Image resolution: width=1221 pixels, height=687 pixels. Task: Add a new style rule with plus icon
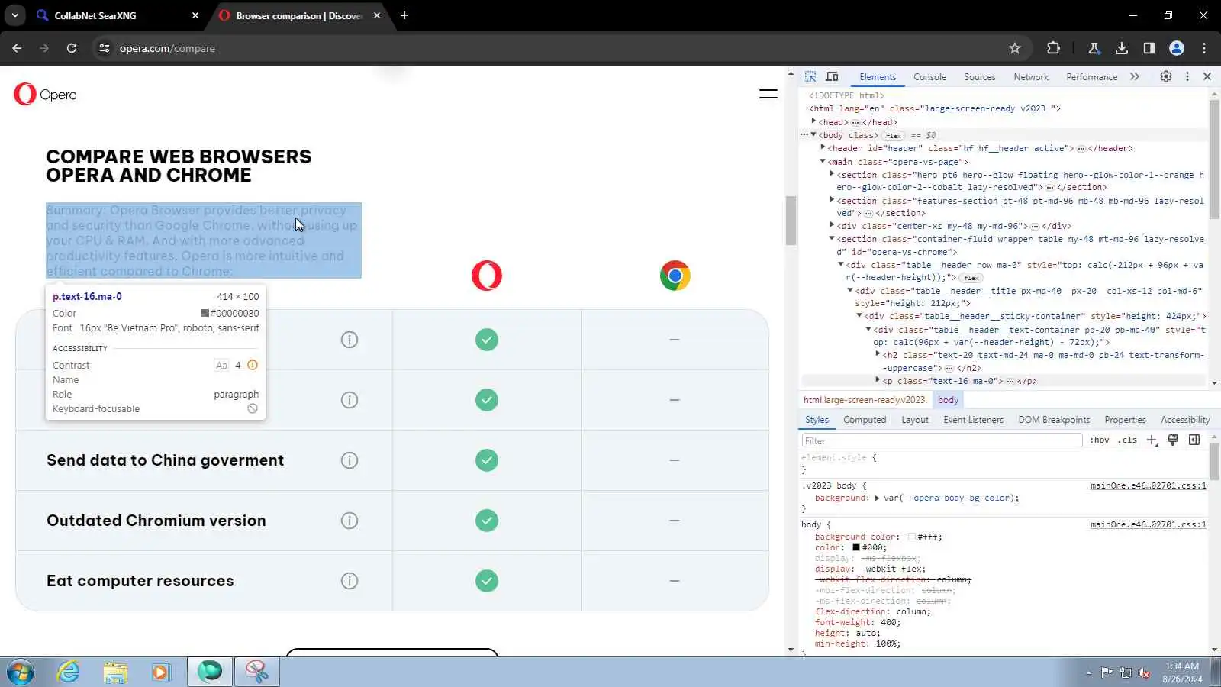(1152, 440)
